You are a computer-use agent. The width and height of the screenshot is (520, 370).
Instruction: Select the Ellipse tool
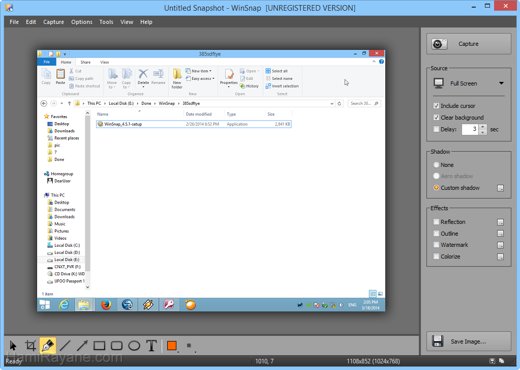134,346
